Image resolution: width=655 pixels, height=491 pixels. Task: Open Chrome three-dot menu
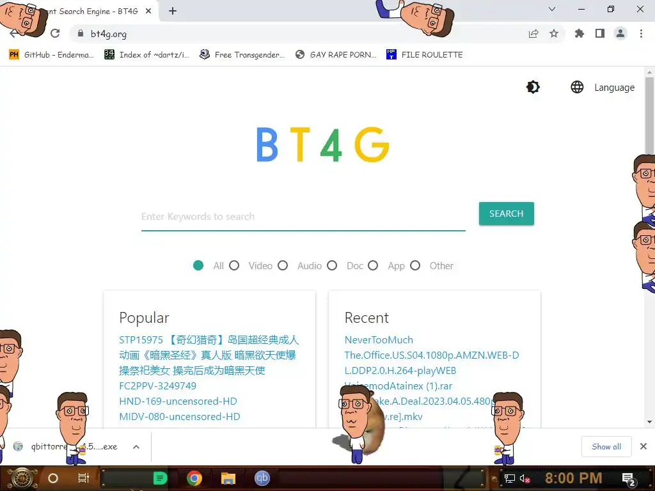(641, 33)
